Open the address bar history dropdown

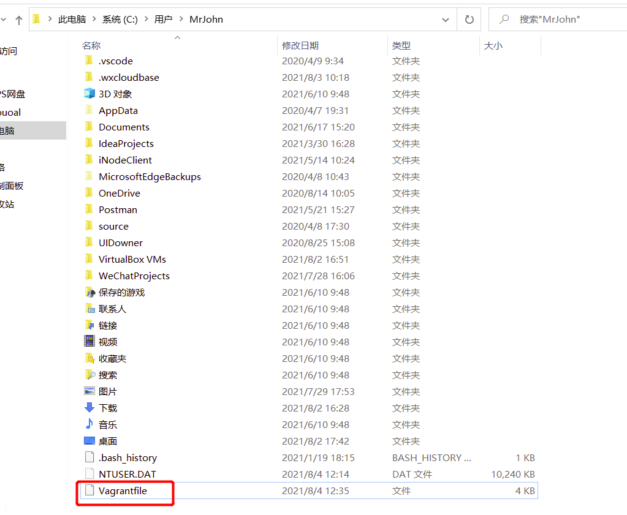(446, 20)
